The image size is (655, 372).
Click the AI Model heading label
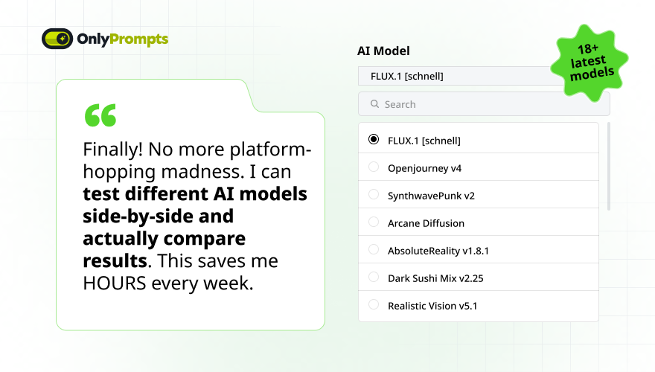(x=383, y=51)
